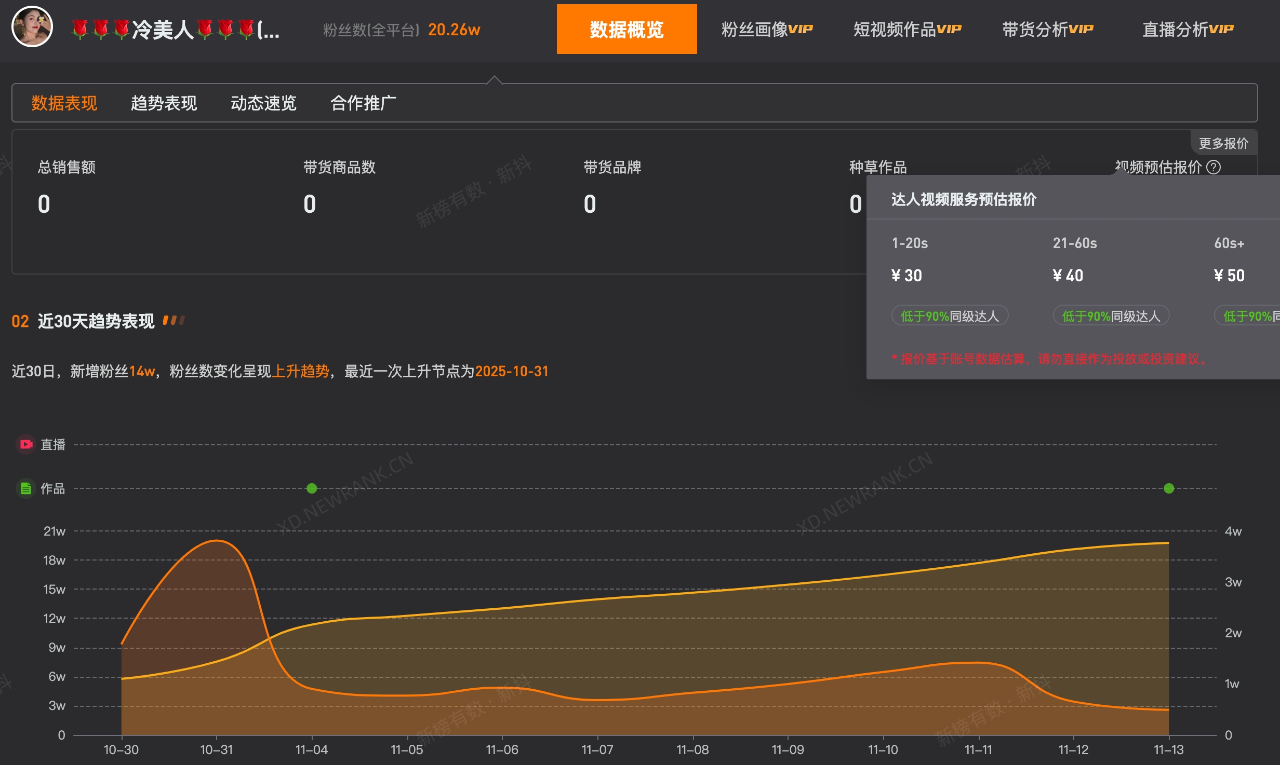Switch to the 趋势表现 sub-tab
This screenshot has width=1280, height=765.
[x=164, y=103]
